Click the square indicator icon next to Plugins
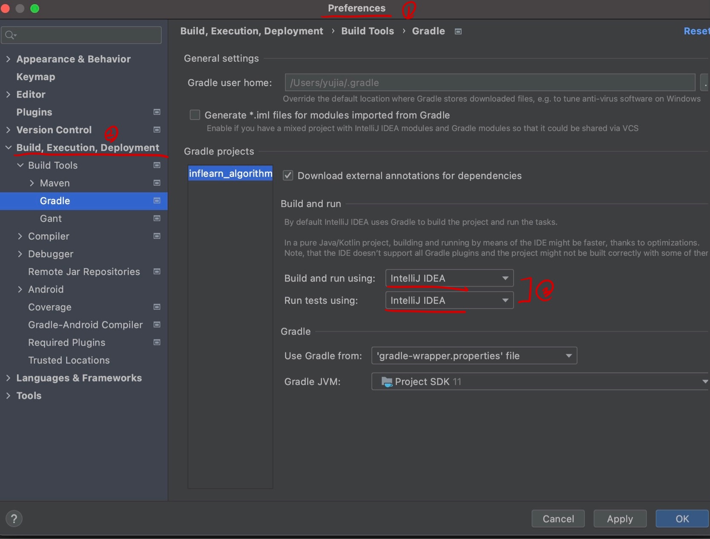710x539 pixels. [x=156, y=112]
